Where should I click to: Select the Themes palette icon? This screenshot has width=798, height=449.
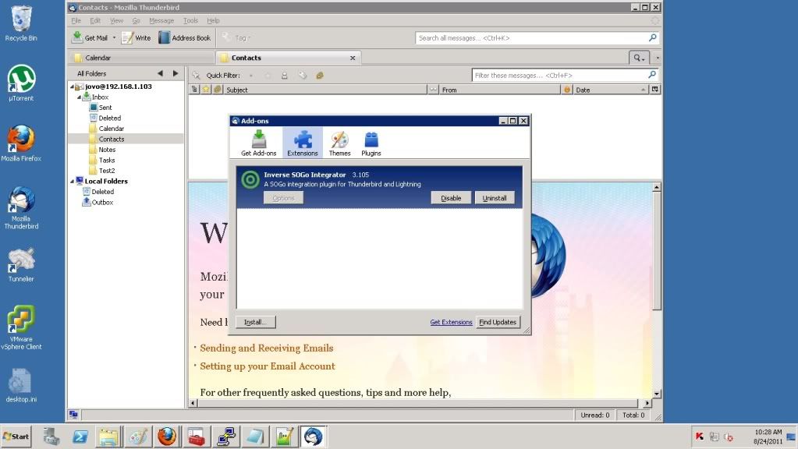click(339, 142)
